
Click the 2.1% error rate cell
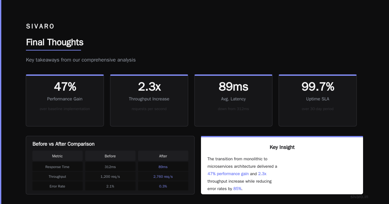click(x=110, y=186)
